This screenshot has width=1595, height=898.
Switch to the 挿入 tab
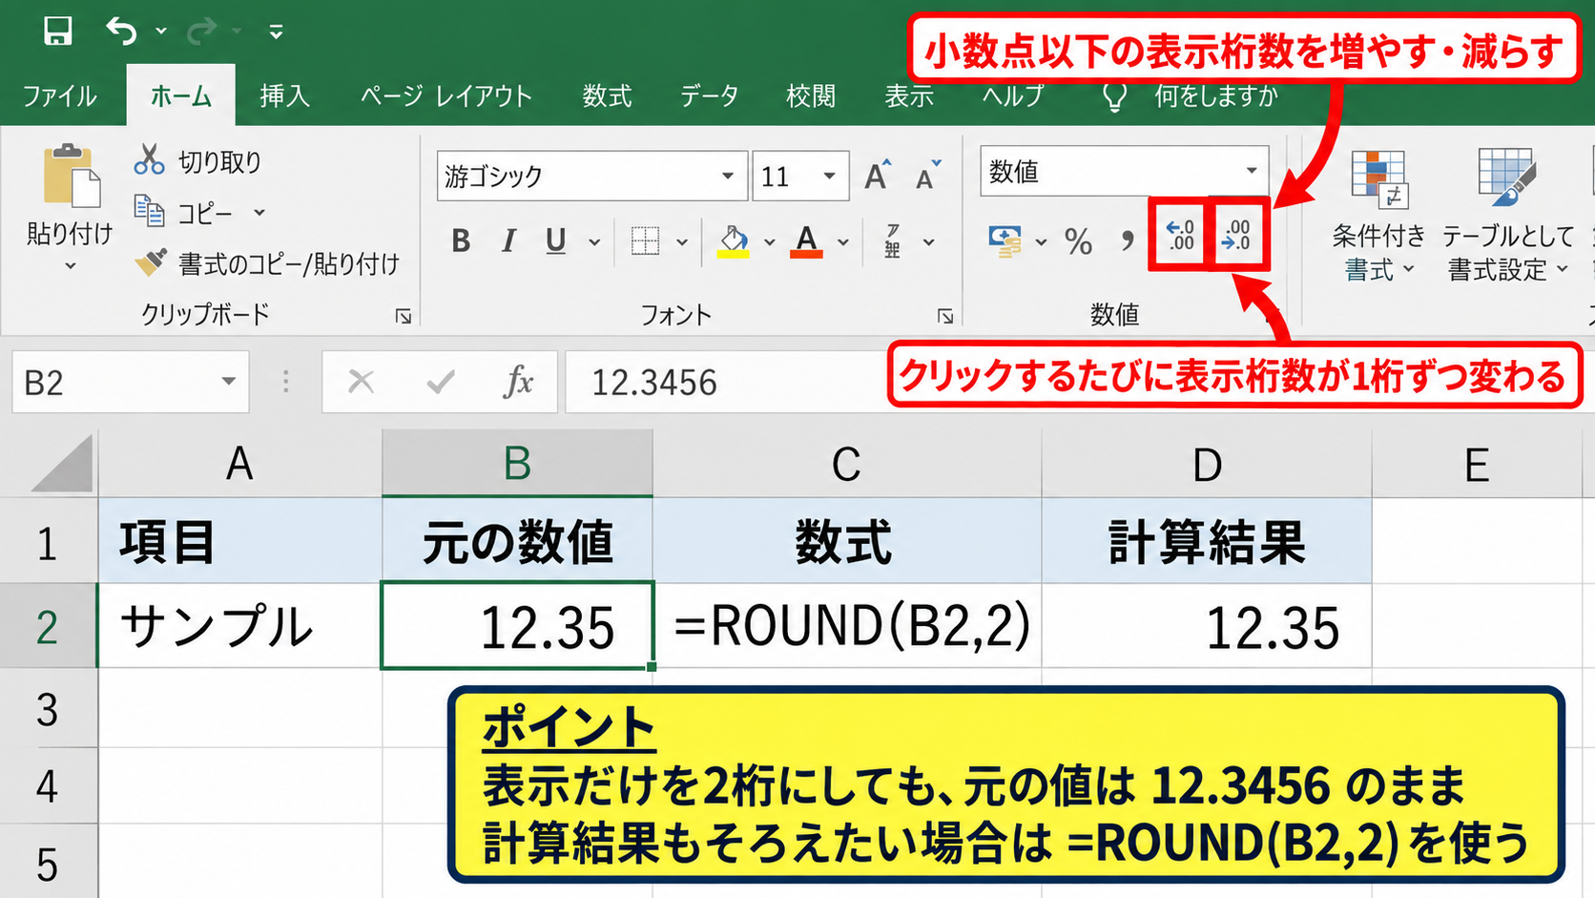(284, 96)
